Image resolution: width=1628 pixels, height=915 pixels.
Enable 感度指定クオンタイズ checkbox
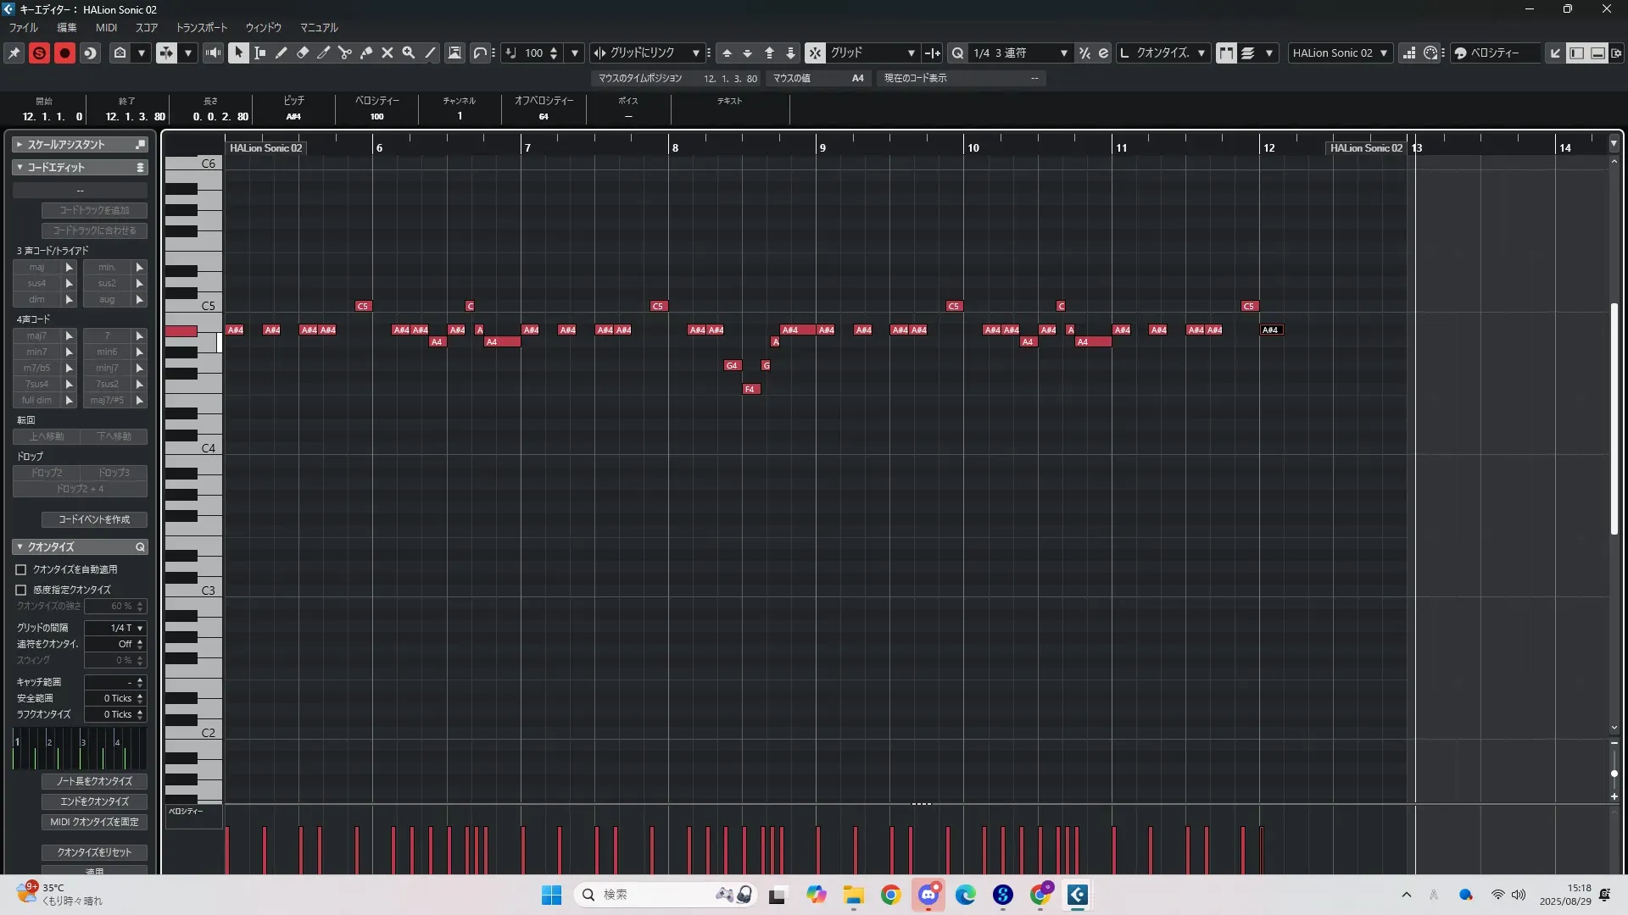click(x=21, y=590)
